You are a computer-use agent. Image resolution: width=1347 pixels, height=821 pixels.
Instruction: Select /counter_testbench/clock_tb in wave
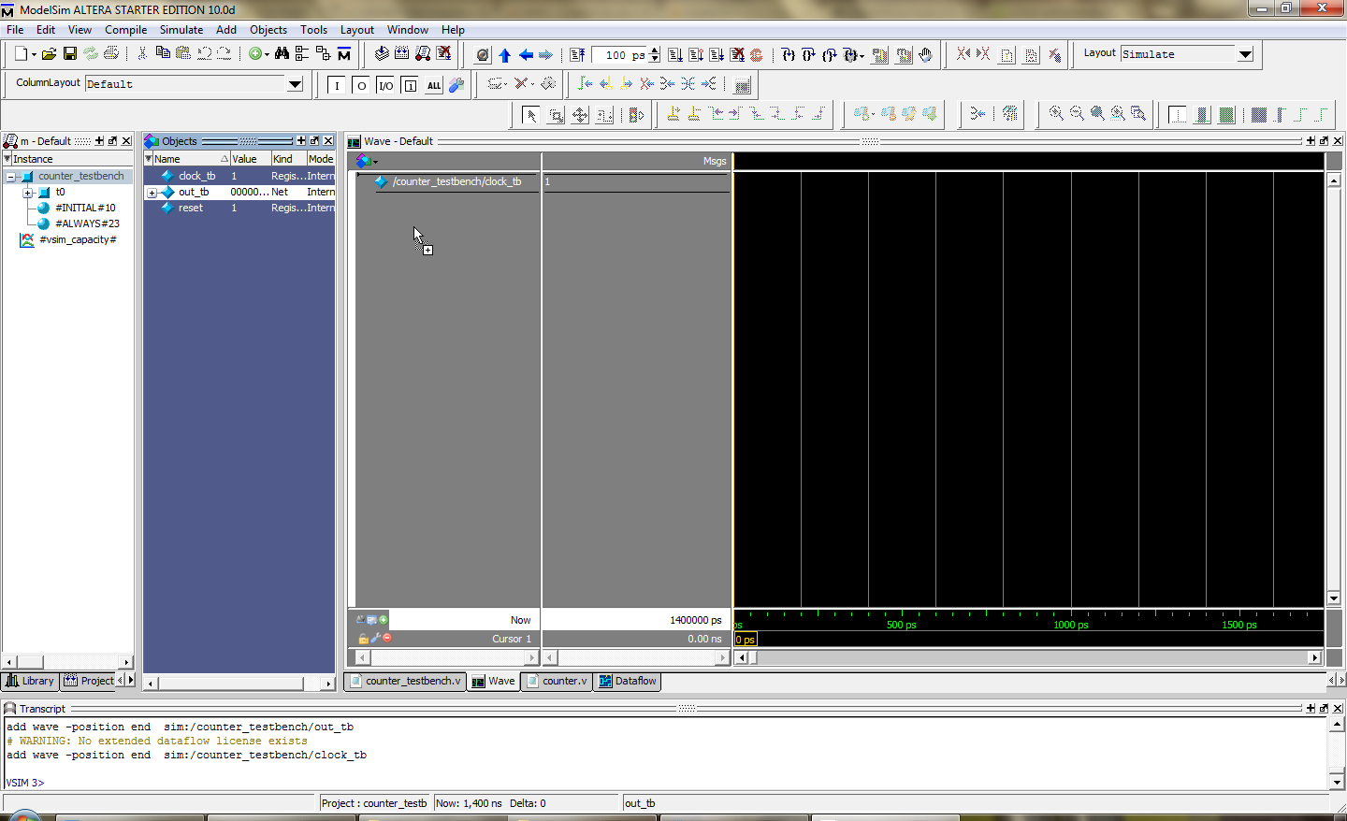pos(456,181)
